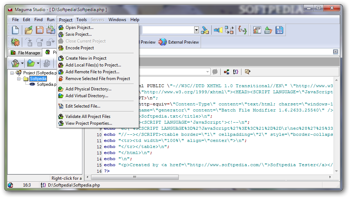Click the Save All toolbar icon
Image resolution: width=350 pixels, height=198 pixels.
(51, 30)
